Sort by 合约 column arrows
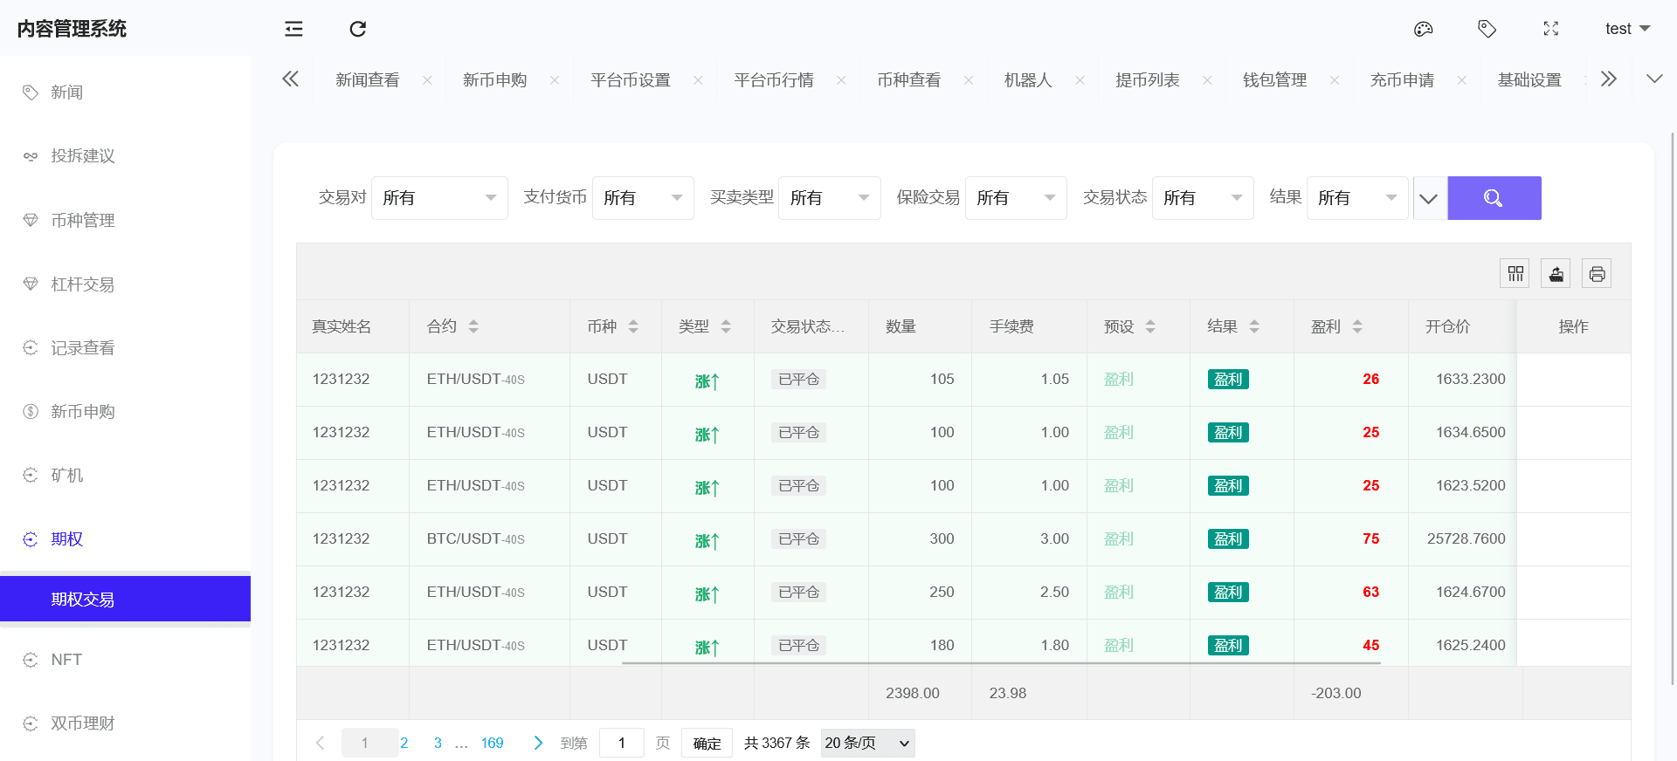The width and height of the screenshot is (1677, 761). coord(473,326)
